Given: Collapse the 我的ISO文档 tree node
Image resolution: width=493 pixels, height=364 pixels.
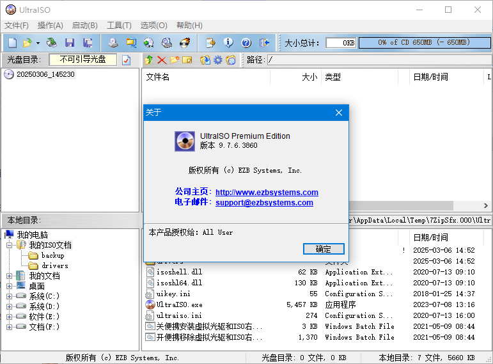Looking at the screenshot, I should click(10, 245).
